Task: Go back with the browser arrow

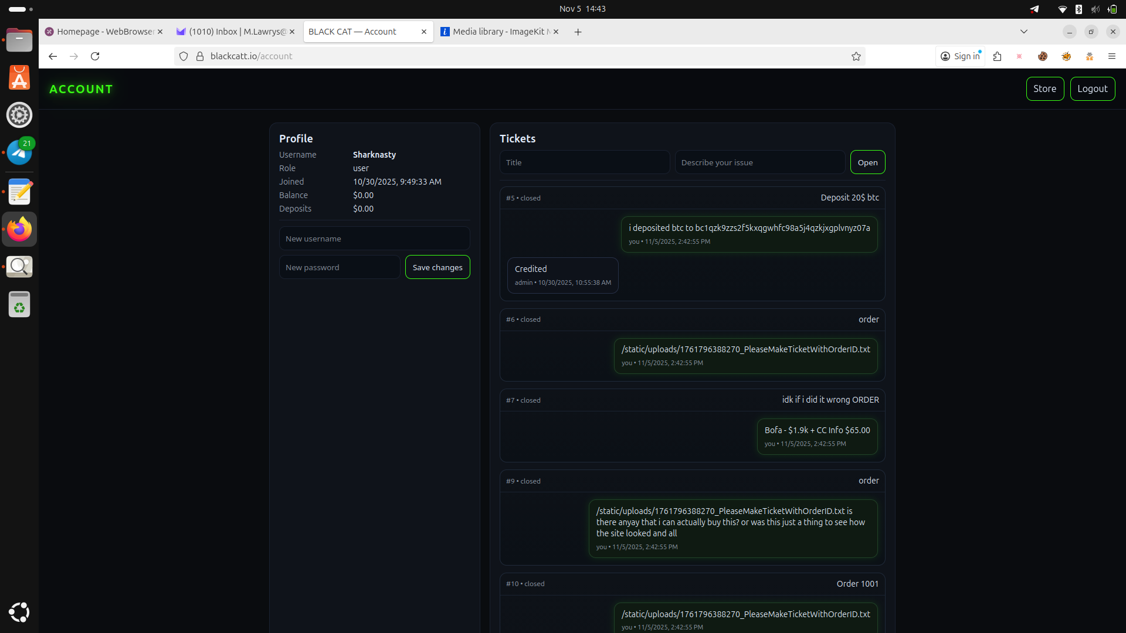Action: (x=53, y=56)
